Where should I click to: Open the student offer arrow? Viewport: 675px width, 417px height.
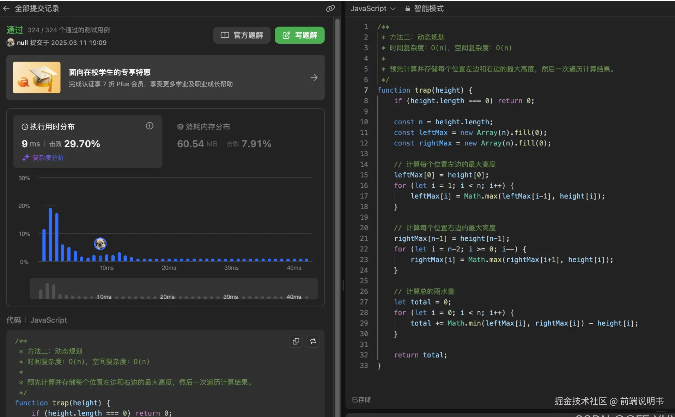tap(314, 77)
